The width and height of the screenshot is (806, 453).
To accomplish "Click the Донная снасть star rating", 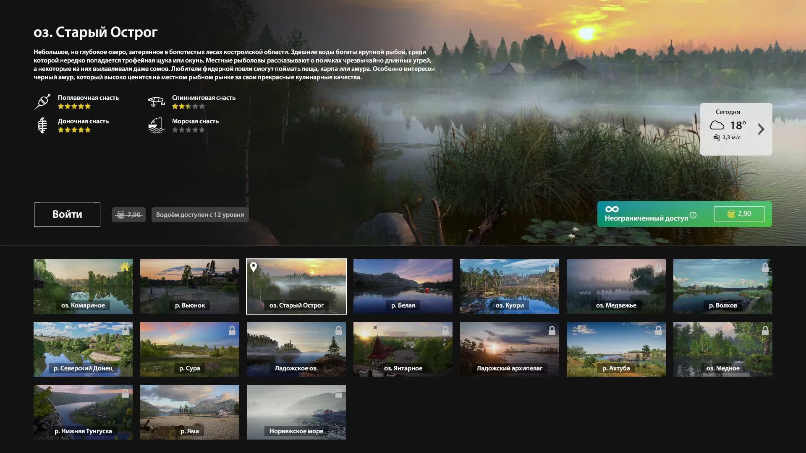I will pyautogui.click(x=74, y=130).
